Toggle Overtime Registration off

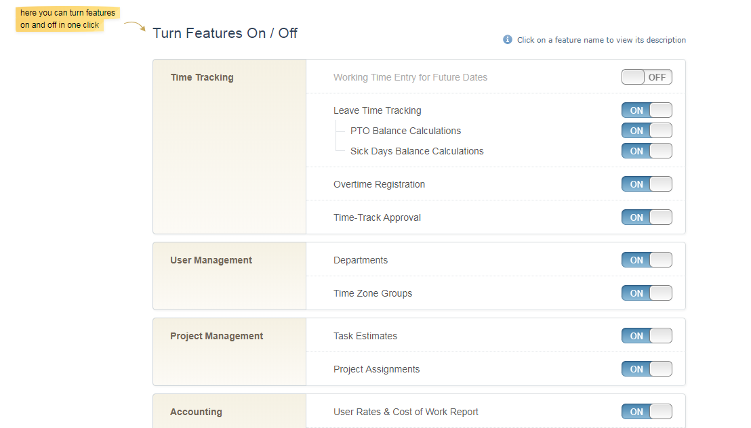(647, 184)
